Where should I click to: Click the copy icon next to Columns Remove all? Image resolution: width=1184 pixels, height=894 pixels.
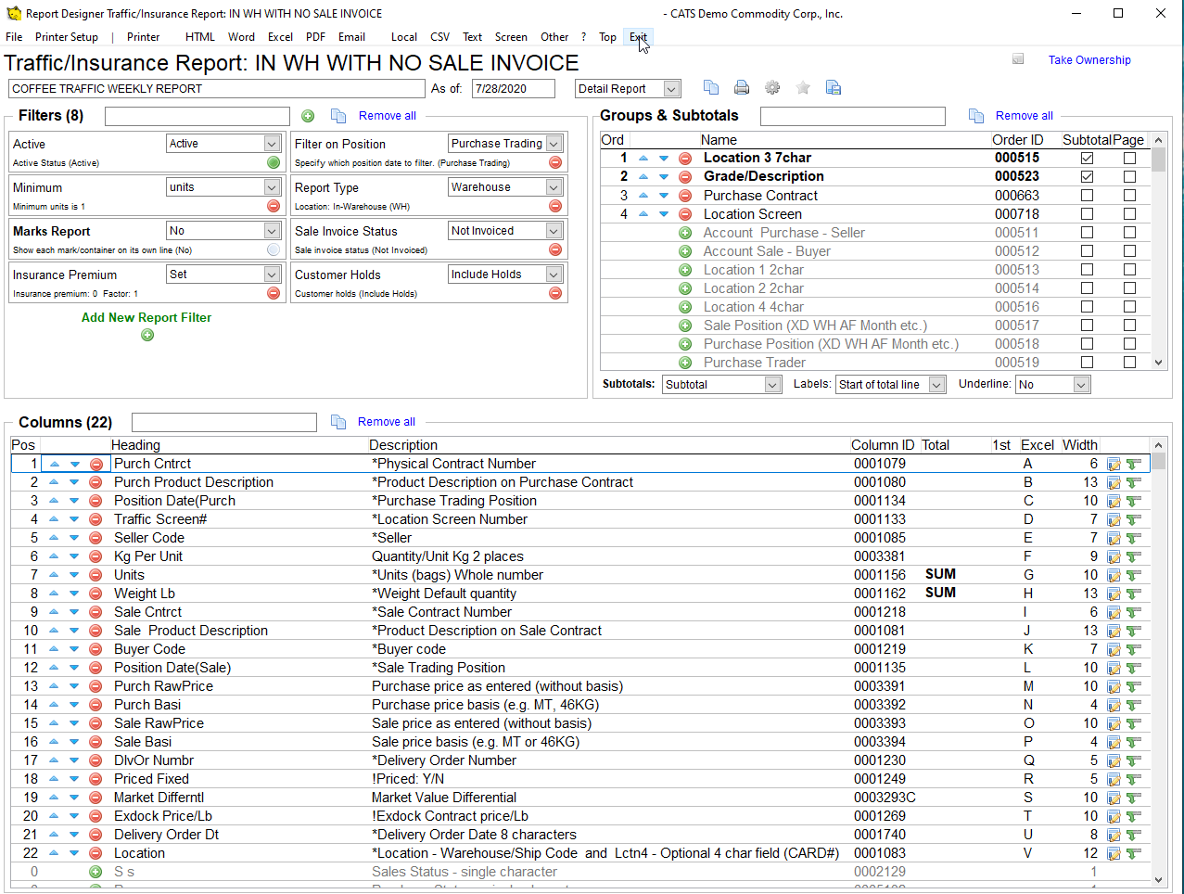click(338, 422)
